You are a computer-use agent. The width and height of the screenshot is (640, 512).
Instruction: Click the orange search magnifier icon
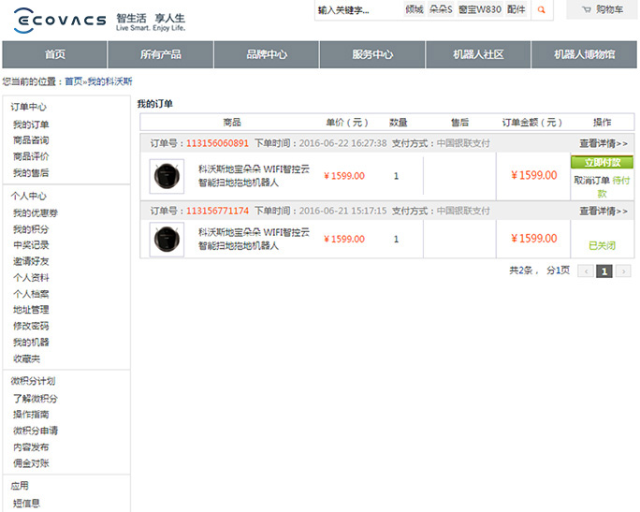pos(542,9)
